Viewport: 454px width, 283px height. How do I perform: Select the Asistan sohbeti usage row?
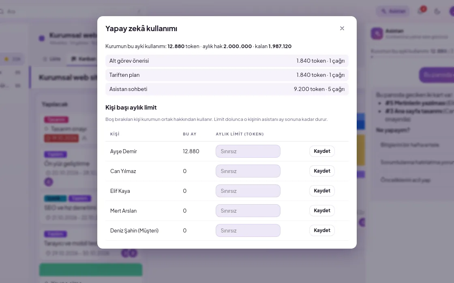coord(227,89)
